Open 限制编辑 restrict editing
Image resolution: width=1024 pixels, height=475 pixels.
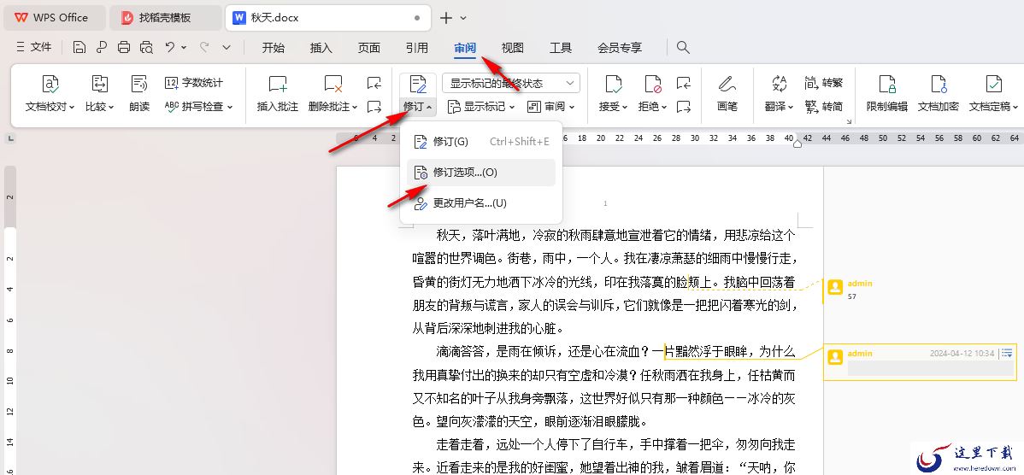(x=887, y=94)
